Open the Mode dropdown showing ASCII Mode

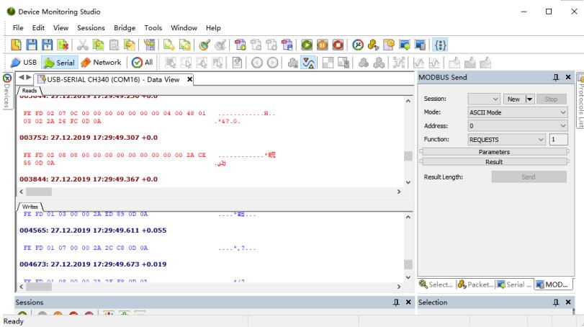518,112
